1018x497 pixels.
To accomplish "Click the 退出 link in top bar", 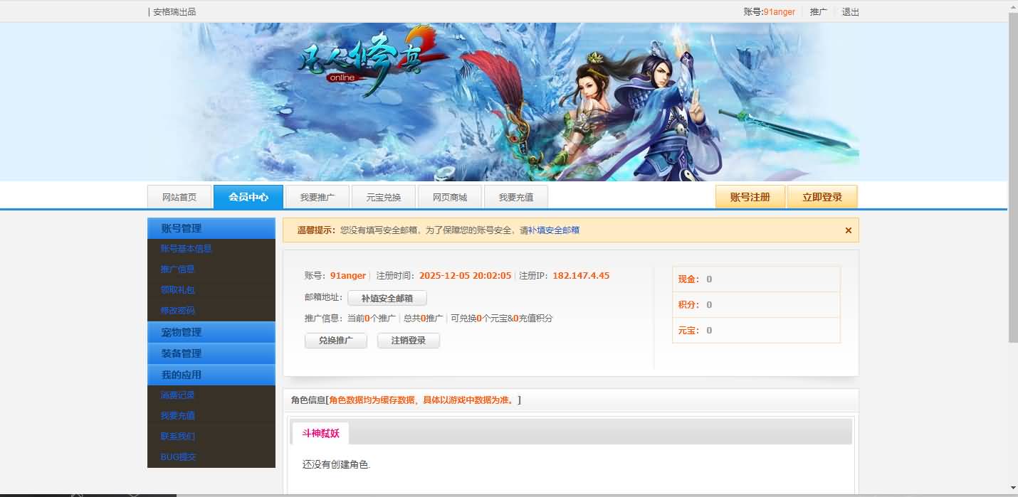I will click(850, 12).
